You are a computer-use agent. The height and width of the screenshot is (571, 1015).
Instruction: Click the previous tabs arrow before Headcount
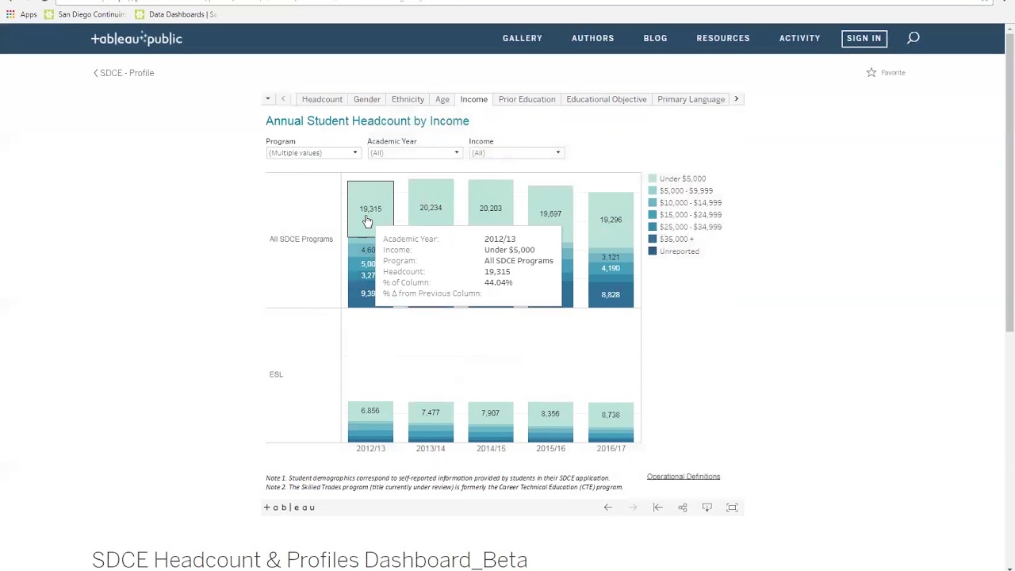(x=283, y=99)
